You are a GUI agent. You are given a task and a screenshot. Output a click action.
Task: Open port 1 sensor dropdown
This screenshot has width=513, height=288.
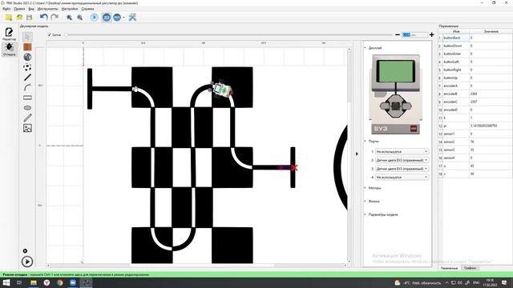coord(402,151)
